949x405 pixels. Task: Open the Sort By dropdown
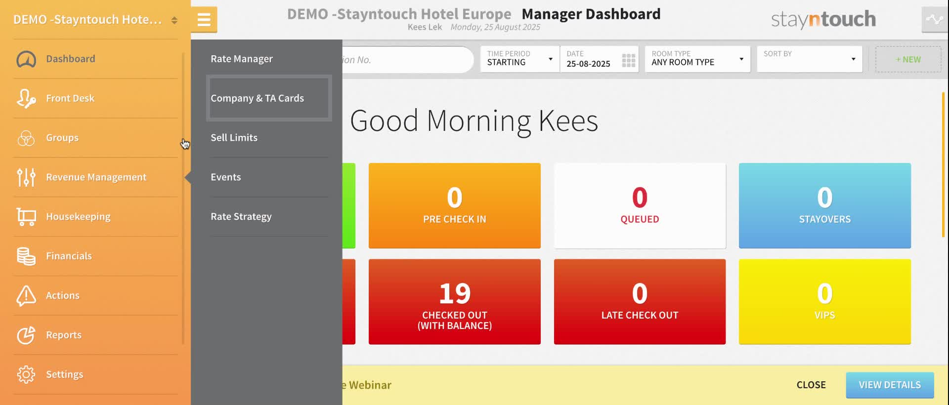coord(810,59)
